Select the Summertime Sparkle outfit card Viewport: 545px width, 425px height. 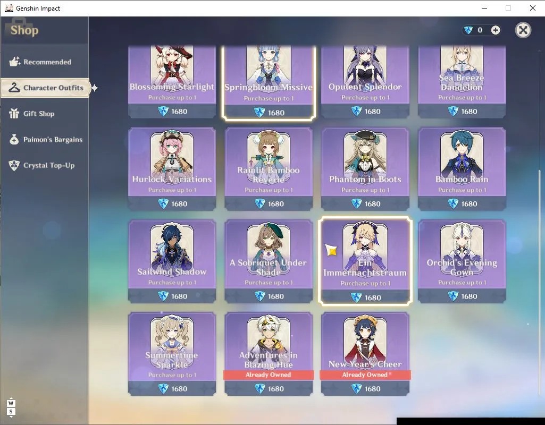pyautogui.click(x=172, y=353)
